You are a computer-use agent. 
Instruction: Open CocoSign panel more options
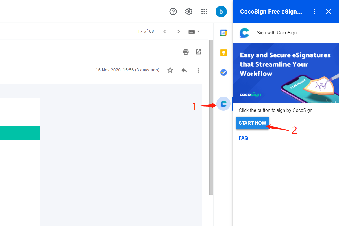click(314, 12)
